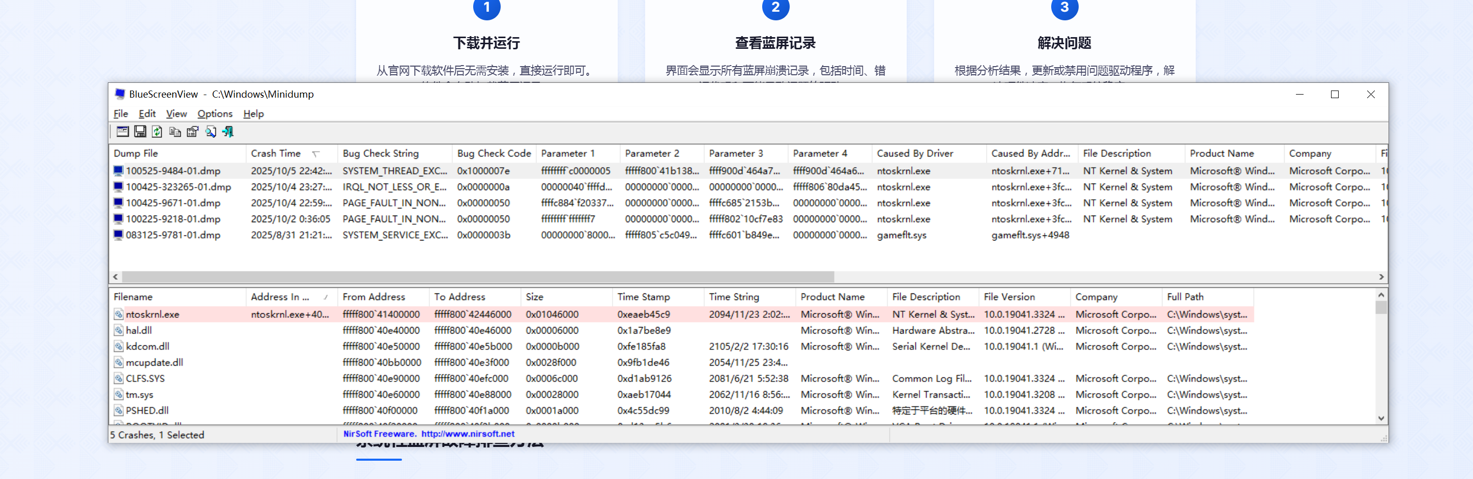Viewport: 1473px width, 479px height.
Task: Click the icon of 100525-9484-01.dmp
Action: 119,170
